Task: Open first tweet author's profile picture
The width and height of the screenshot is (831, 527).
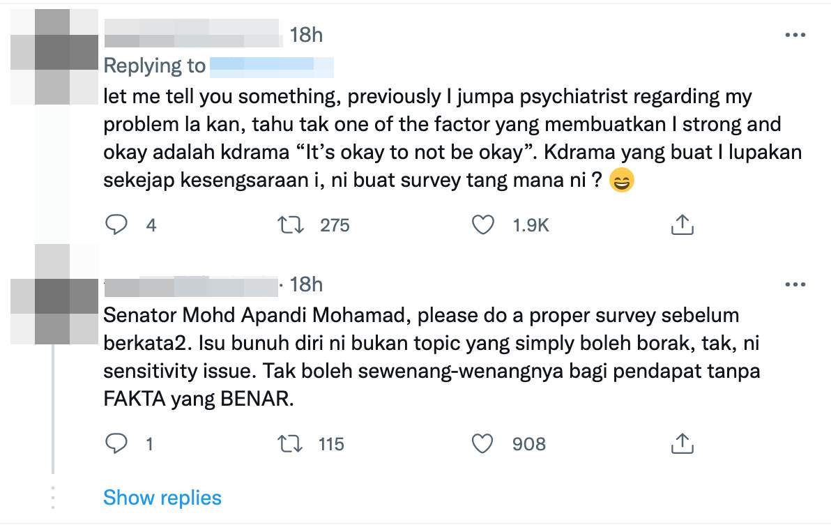Action: point(54,56)
